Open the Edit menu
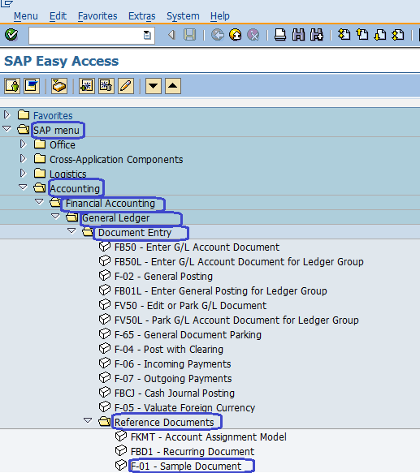This screenshot has height=473, width=420. point(58,16)
